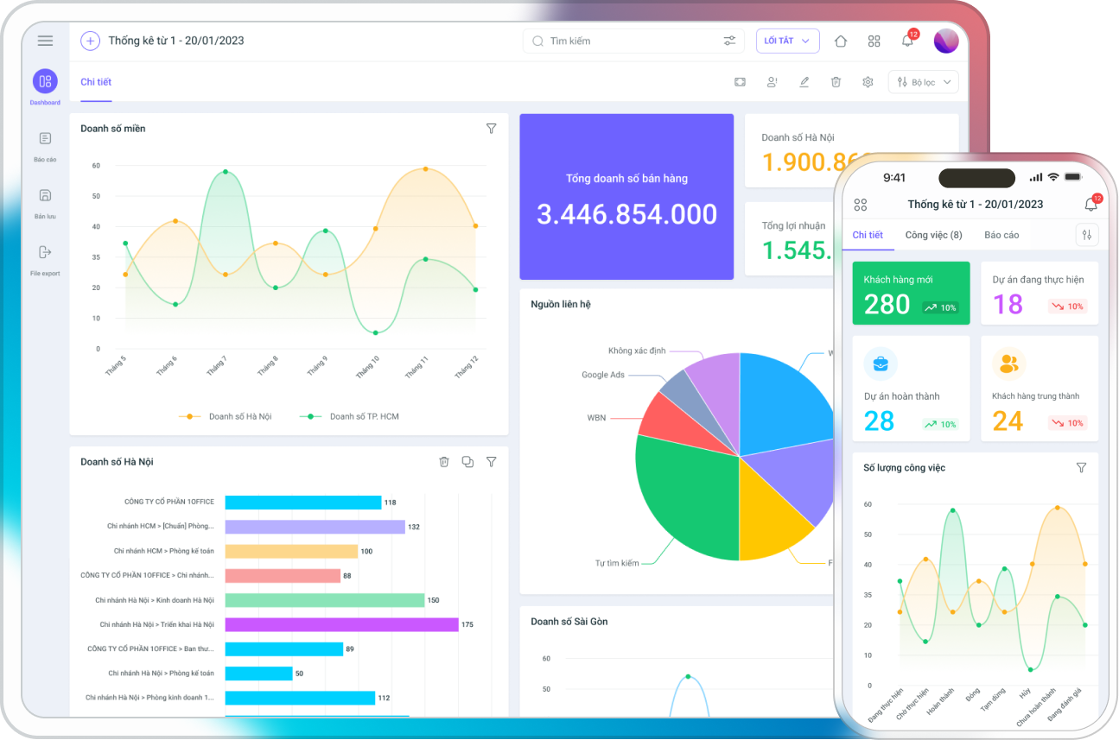1119x740 pixels.
Task: Click the plus button next to Thống kê header
Action: point(89,41)
